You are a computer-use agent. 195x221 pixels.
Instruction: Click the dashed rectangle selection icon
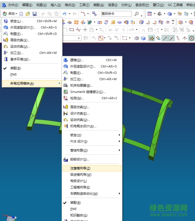pos(125,38)
